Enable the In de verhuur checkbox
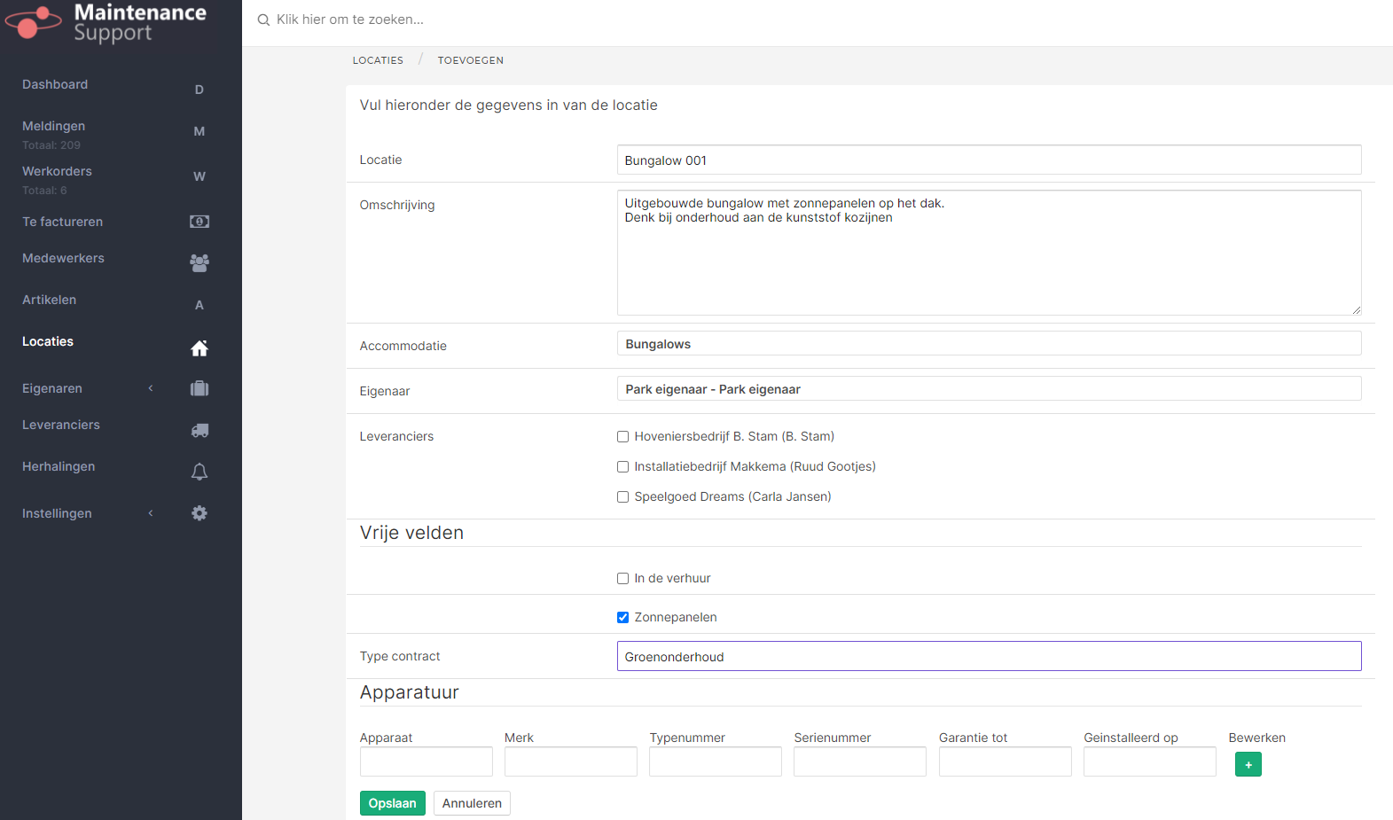 coord(622,579)
